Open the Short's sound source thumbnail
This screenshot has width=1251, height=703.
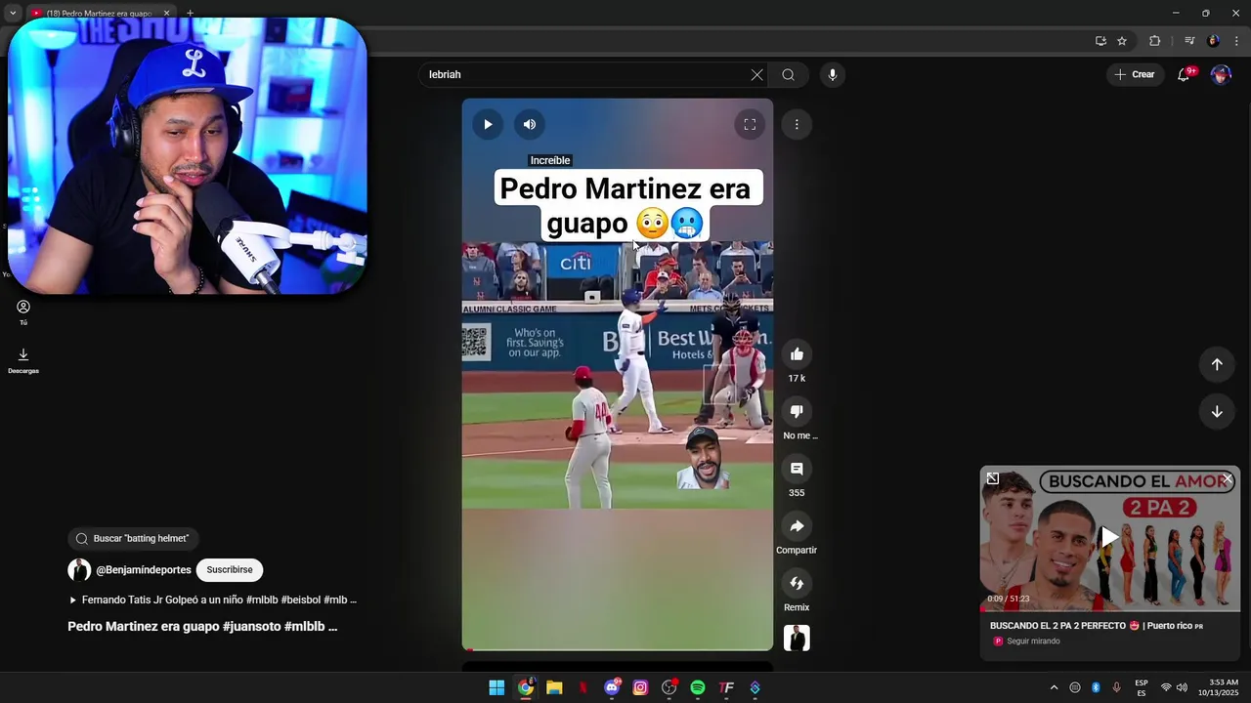click(797, 639)
